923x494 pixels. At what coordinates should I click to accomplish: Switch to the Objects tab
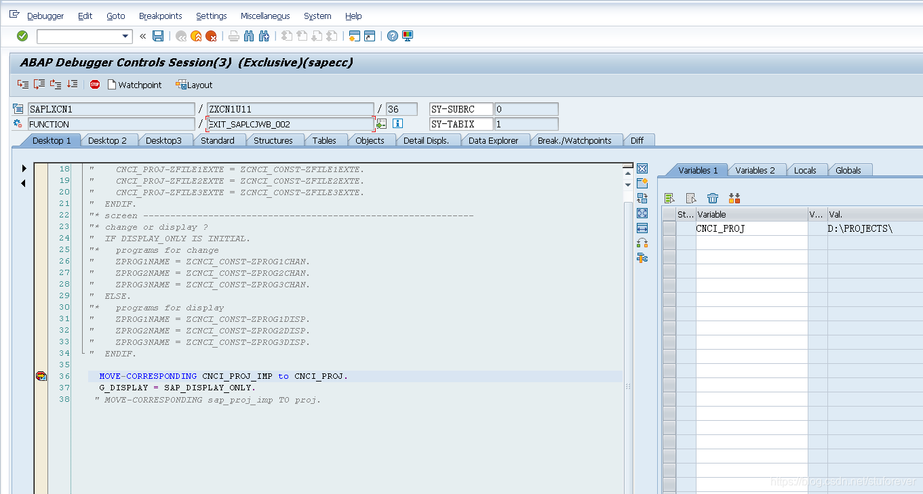370,140
